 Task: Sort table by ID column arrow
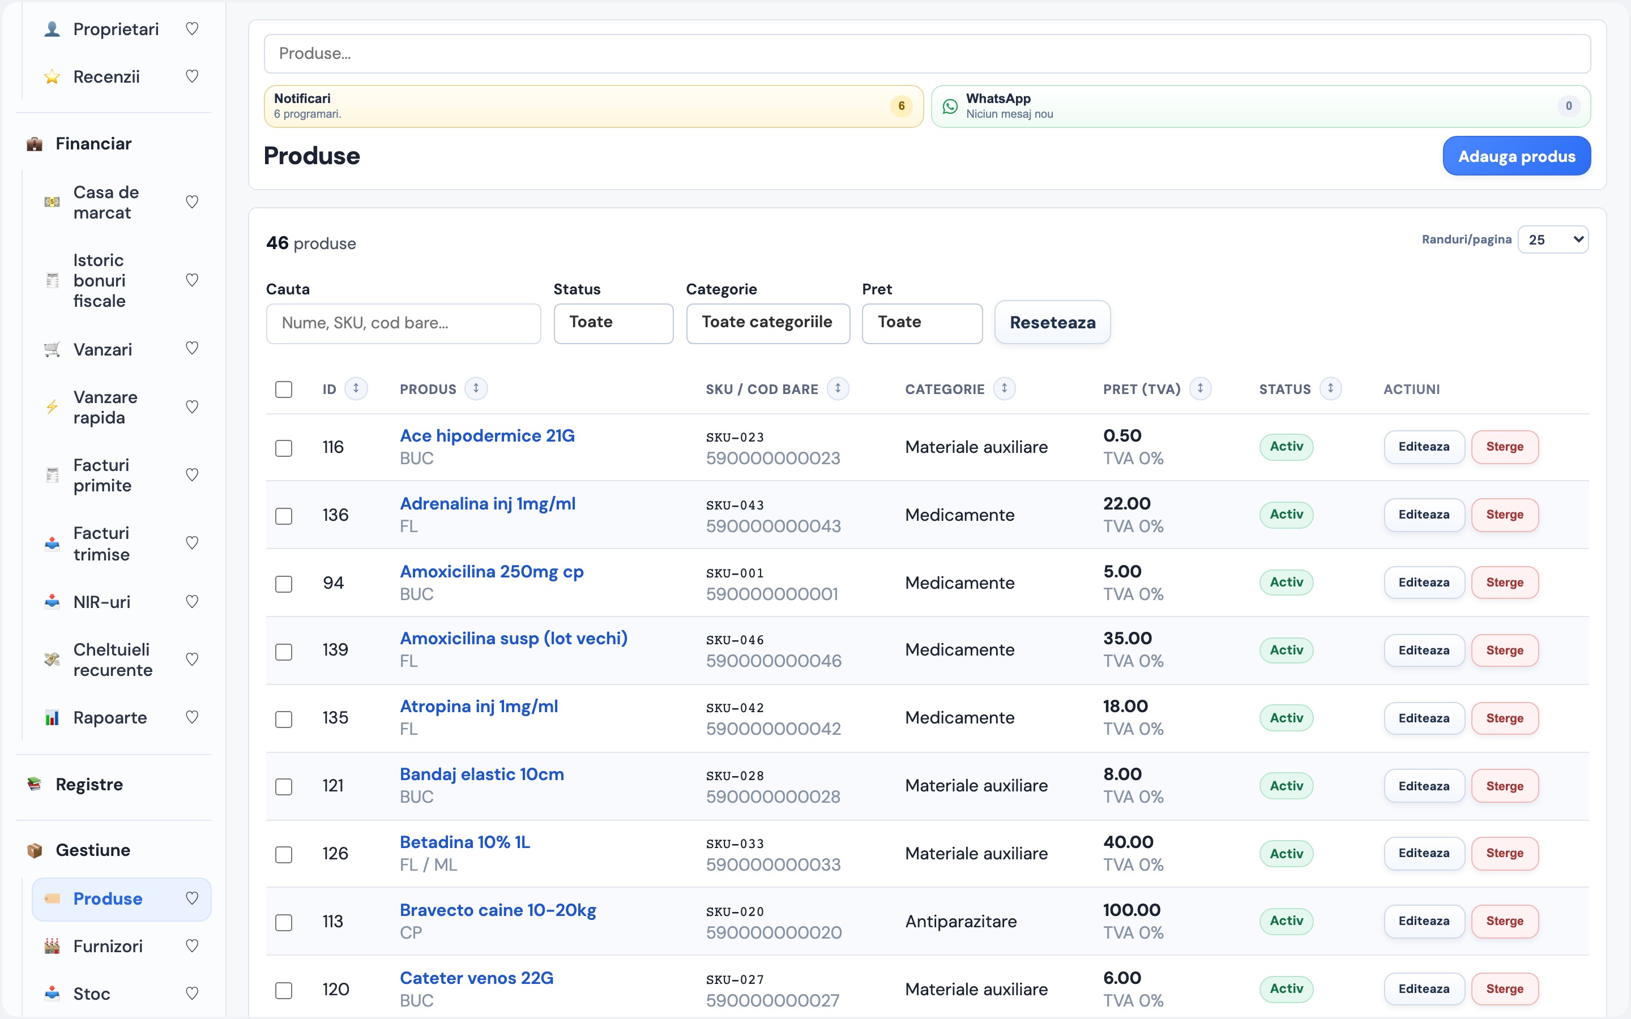(356, 389)
